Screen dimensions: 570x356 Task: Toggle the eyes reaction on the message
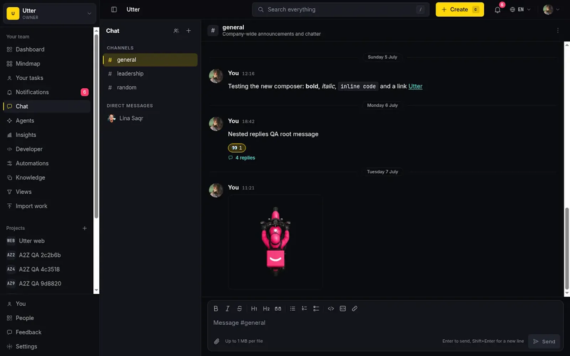click(237, 148)
